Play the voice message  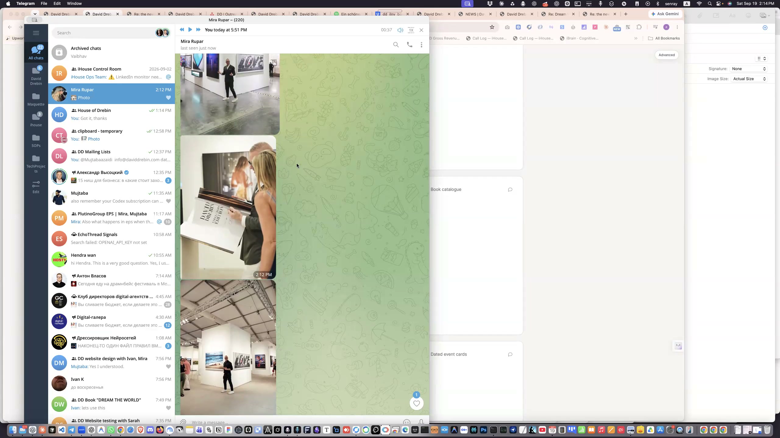pyautogui.click(x=190, y=30)
